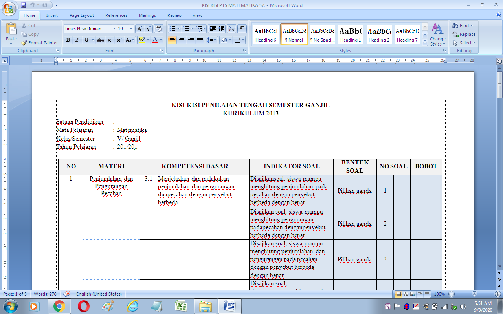Open the Select dropdown in Editing

pyautogui.click(x=464, y=43)
